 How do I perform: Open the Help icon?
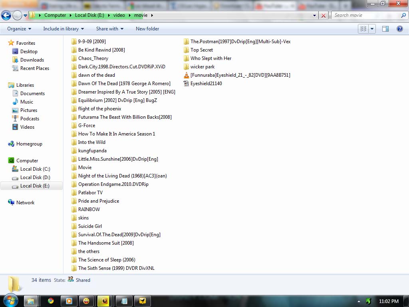[x=399, y=29]
